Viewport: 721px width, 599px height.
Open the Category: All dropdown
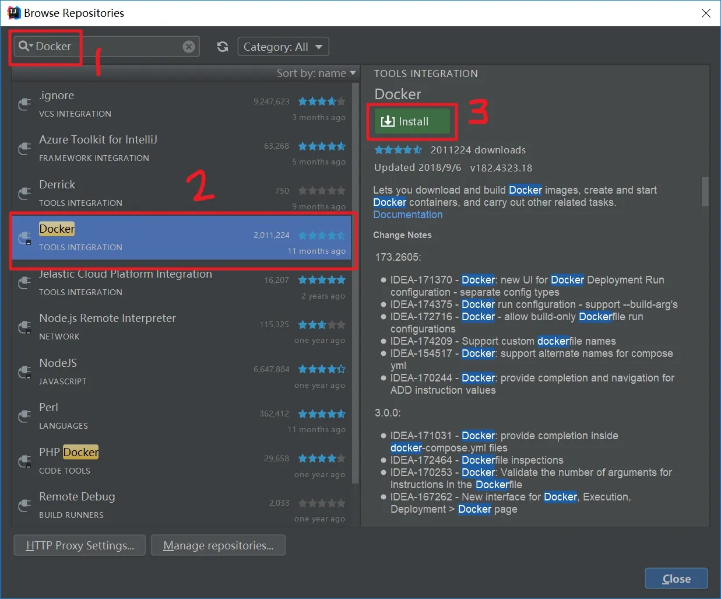283,47
